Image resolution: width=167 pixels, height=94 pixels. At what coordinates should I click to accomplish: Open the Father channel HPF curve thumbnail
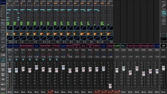(x=10, y=28)
